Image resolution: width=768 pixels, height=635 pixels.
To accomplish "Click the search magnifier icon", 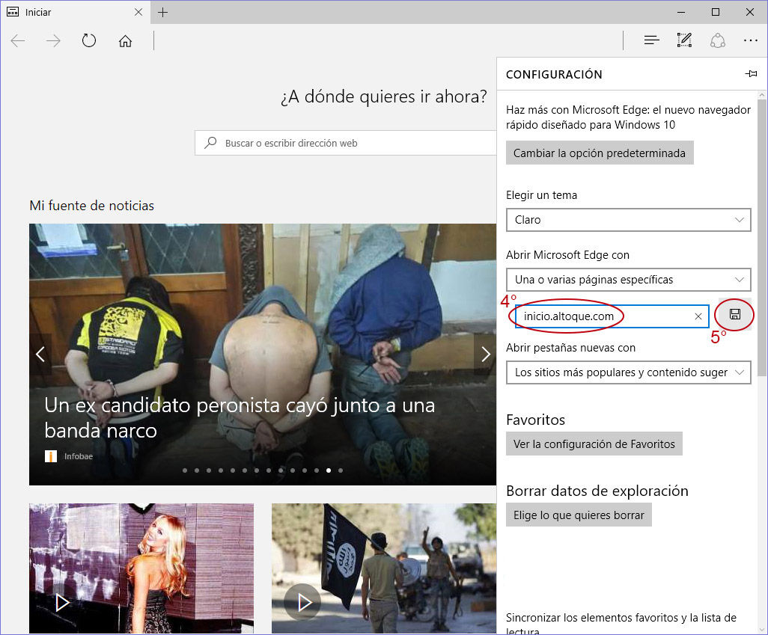I will [x=210, y=143].
